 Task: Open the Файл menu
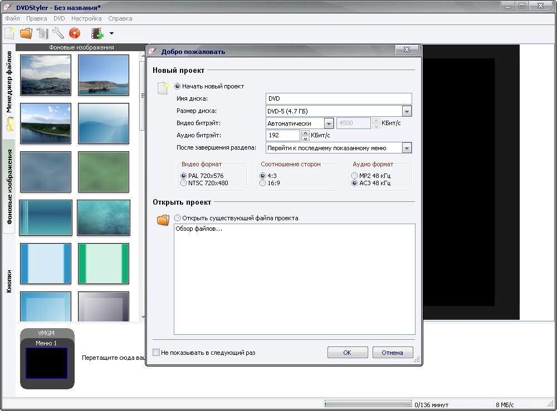(12, 18)
